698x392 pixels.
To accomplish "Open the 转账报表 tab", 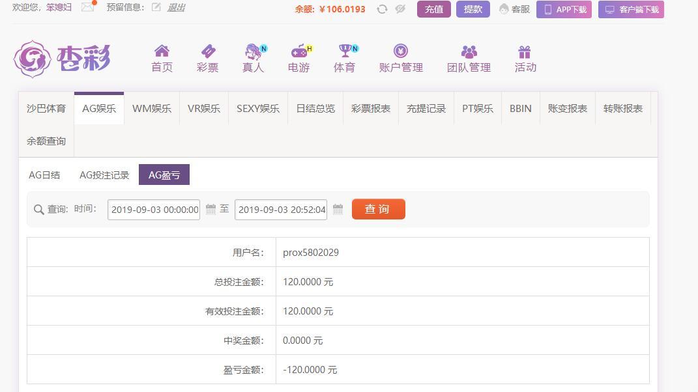I will (623, 109).
